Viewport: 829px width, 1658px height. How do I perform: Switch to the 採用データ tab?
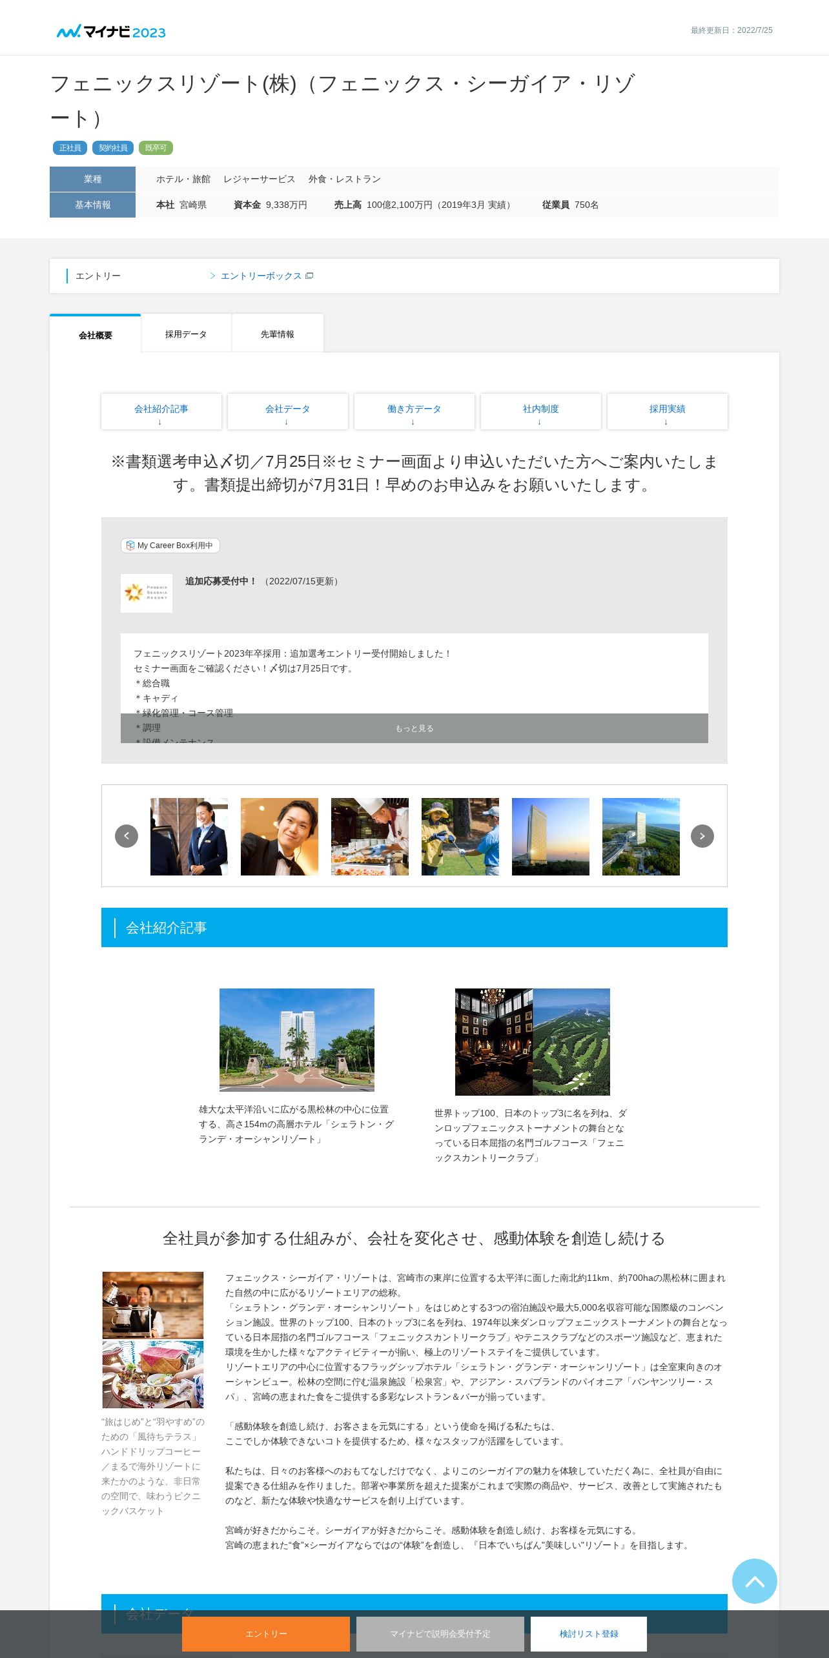(186, 334)
